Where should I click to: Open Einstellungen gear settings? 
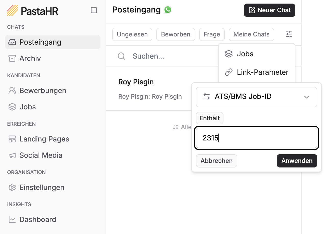click(x=42, y=187)
